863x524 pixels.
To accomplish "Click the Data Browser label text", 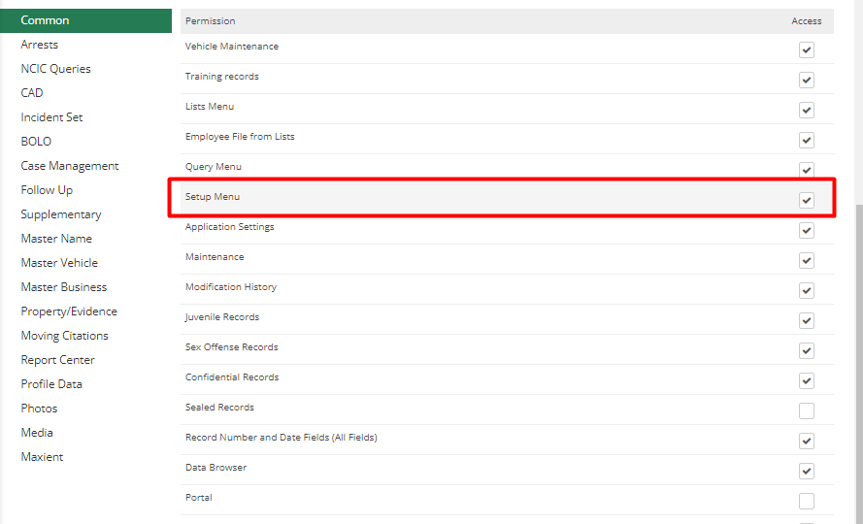I will pyautogui.click(x=216, y=468).
